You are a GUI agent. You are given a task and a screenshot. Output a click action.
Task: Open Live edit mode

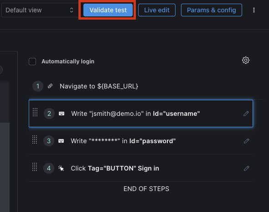(157, 10)
